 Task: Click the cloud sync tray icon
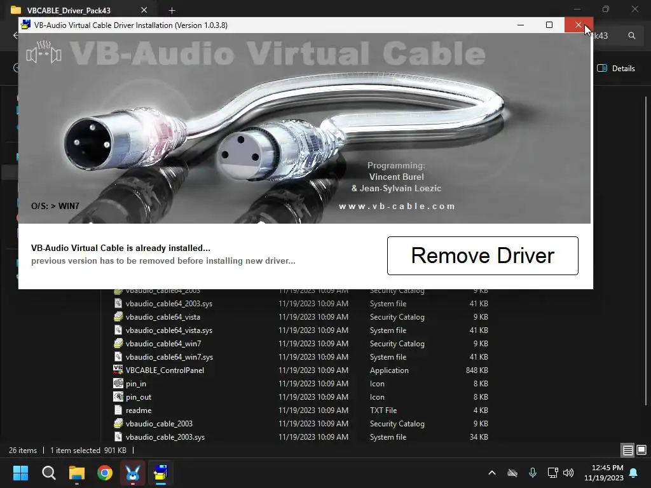click(x=513, y=473)
